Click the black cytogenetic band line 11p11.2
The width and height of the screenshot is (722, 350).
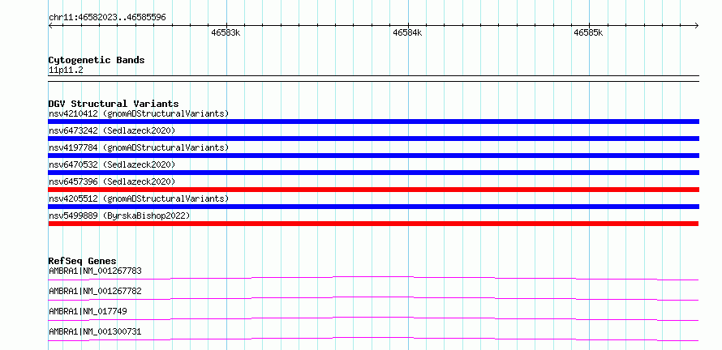click(373, 79)
